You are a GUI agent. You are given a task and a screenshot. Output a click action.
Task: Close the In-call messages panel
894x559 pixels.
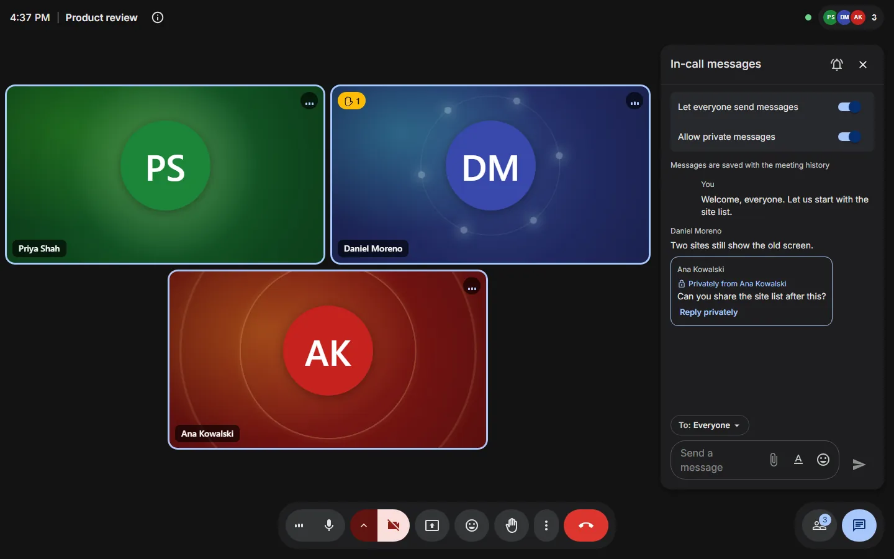[863, 65]
